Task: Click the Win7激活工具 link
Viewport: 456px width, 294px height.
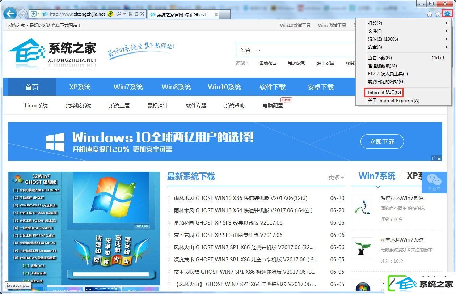Action: coord(332,25)
